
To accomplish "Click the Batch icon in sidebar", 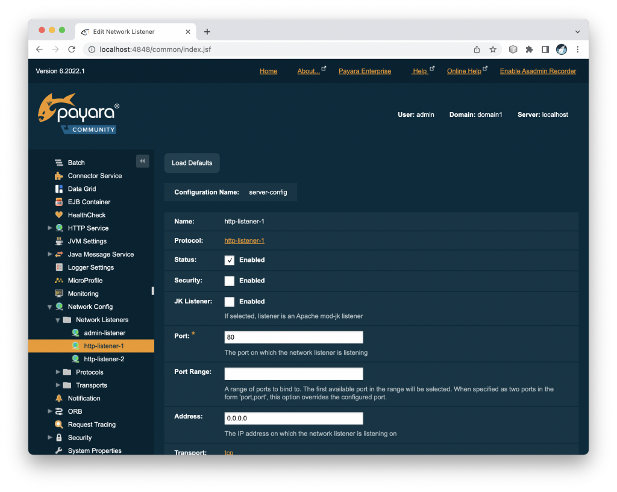I will [x=59, y=163].
